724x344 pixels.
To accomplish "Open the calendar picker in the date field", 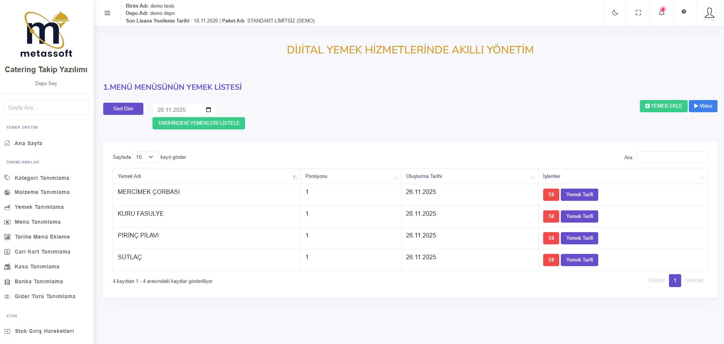I will (208, 110).
